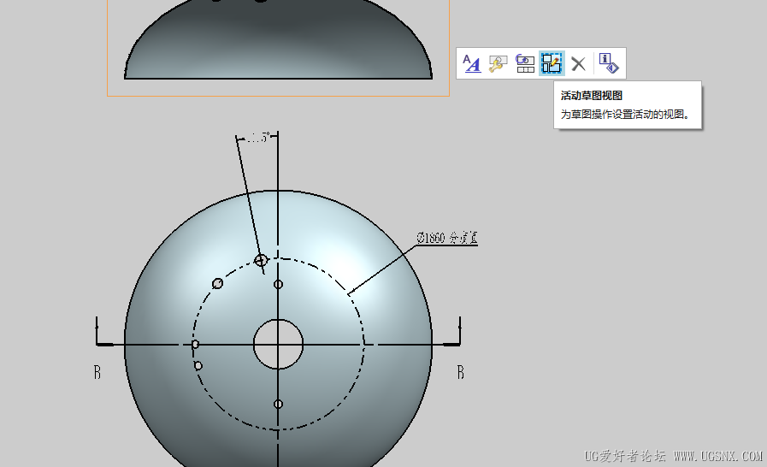This screenshot has width=767, height=467.
Task: Click the text style (A) icon
Action: [471, 63]
